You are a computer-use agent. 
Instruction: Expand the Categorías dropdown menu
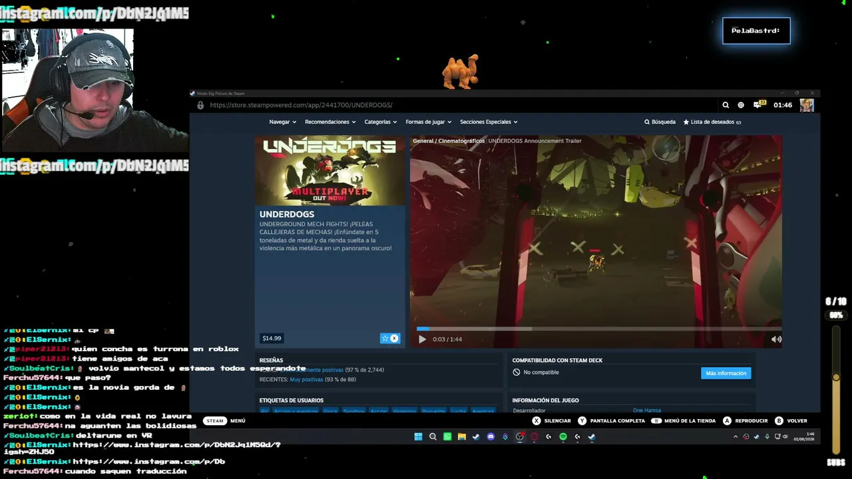click(380, 122)
